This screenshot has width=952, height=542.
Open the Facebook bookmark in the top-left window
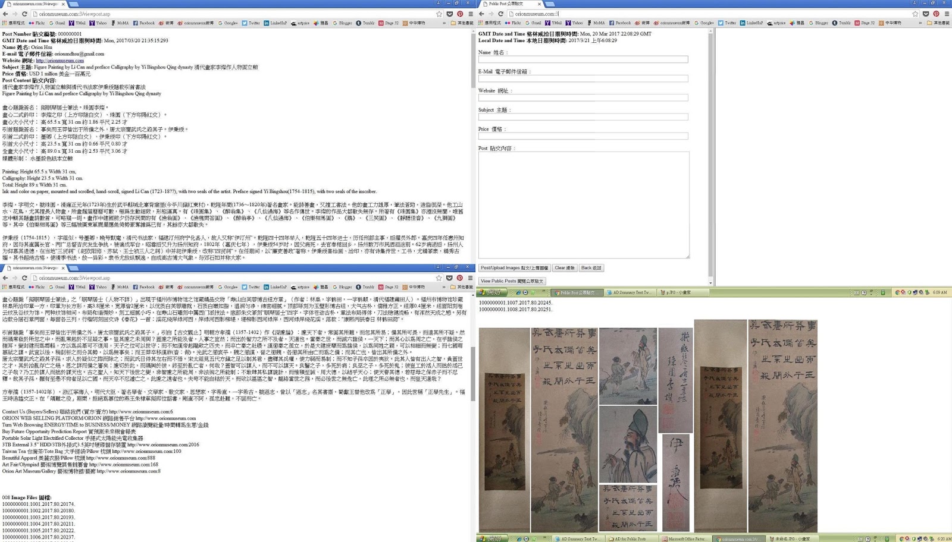pos(144,23)
